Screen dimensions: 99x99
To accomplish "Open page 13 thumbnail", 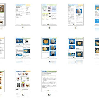I will 49,81.
